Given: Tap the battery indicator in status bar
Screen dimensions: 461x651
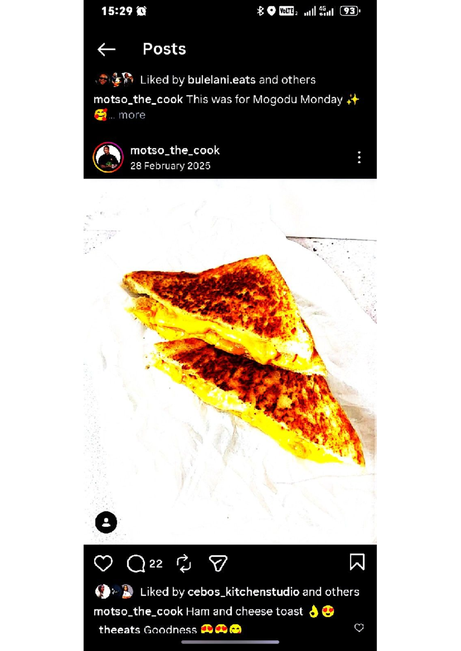Looking at the screenshot, I should click(350, 11).
